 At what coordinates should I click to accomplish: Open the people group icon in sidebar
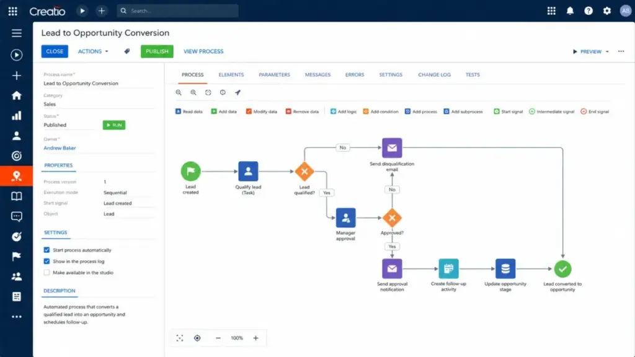pyautogui.click(x=17, y=276)
